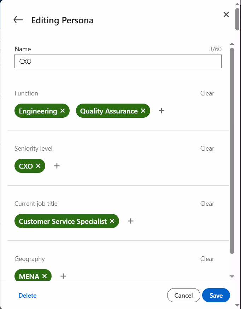
Task: Cancel editing the persona
Action: 183,295
